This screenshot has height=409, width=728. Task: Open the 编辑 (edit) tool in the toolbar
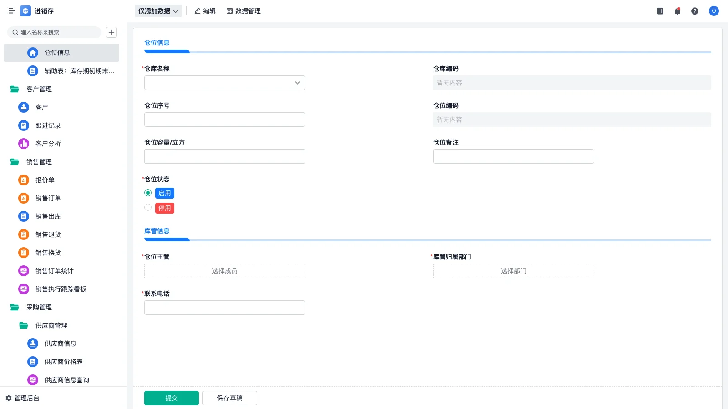[205, 11]
